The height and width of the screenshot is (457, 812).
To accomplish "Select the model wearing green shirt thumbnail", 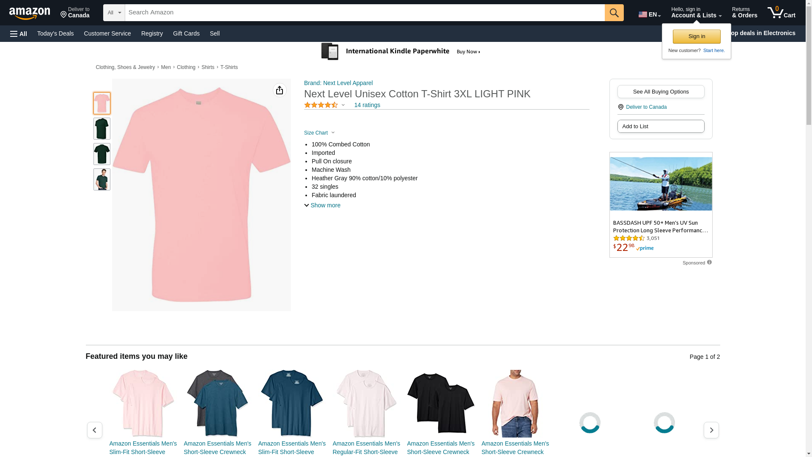I will (102, 179).
